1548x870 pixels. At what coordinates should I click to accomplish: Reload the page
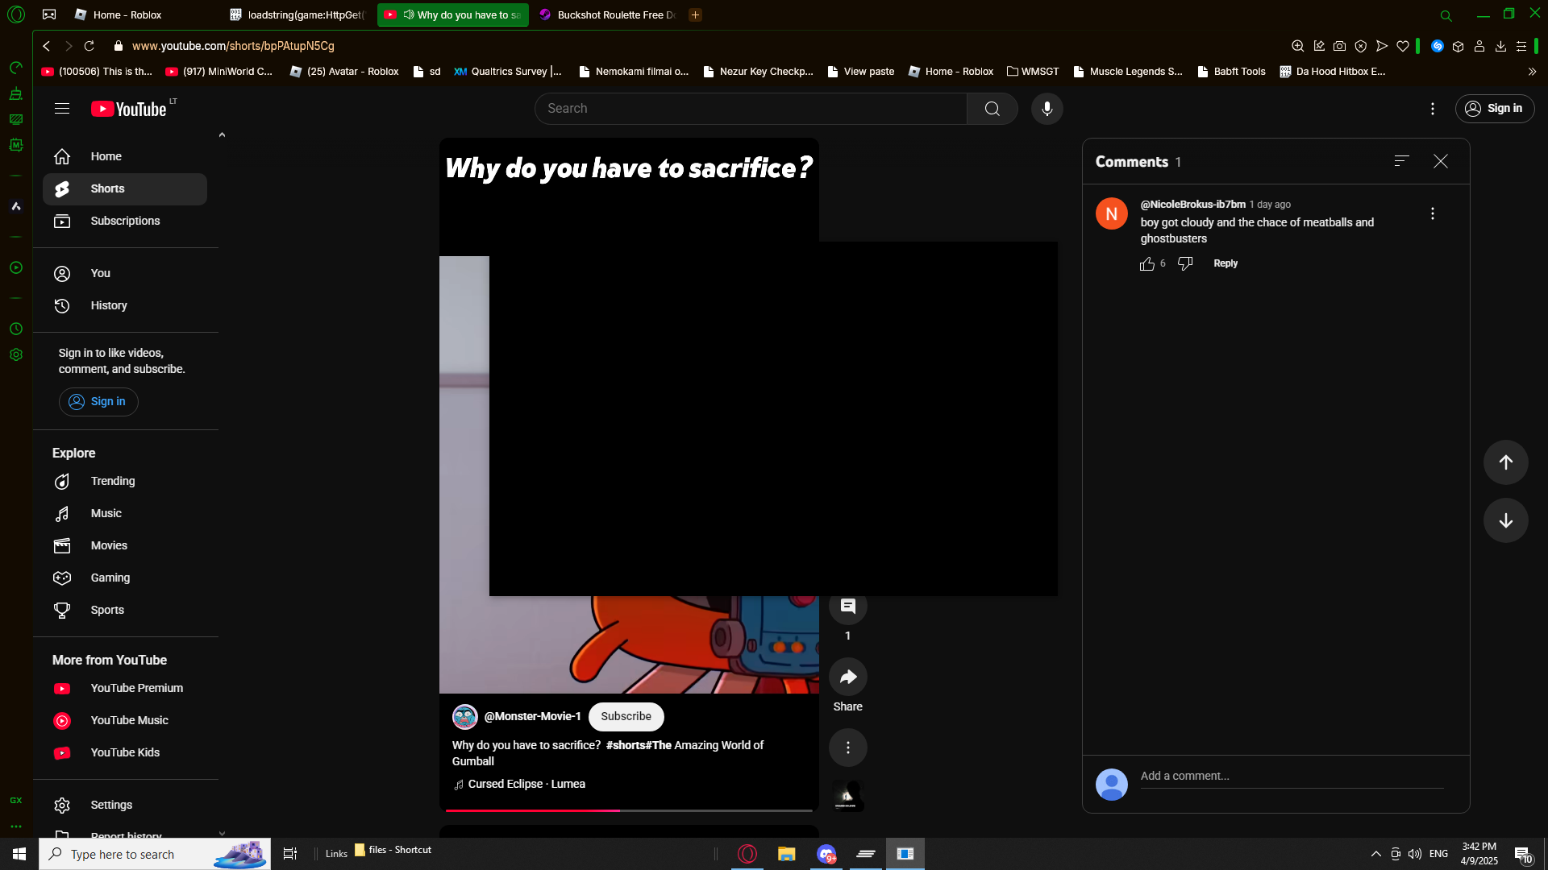pyautogui.click(x=89, y=46)
